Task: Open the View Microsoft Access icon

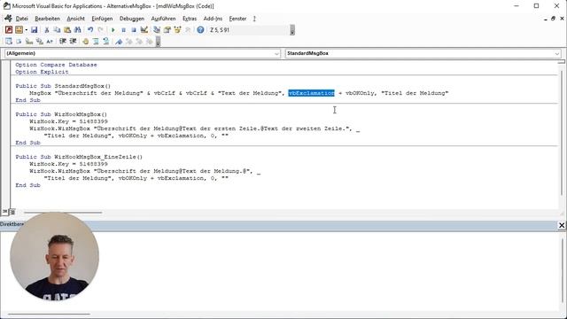Action: pyautogui.click(x=9, y=30)
